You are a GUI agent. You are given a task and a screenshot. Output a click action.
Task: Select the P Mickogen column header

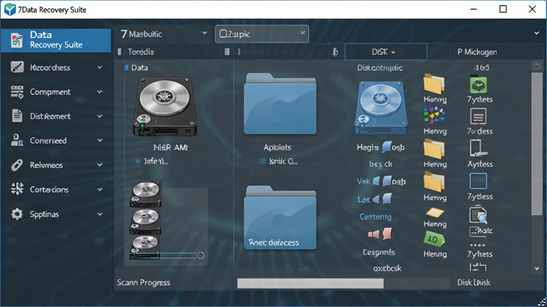coord(477,52)
